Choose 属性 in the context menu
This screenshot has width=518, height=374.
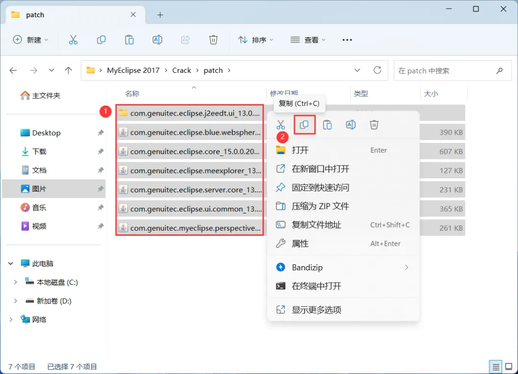click(343, 244)
